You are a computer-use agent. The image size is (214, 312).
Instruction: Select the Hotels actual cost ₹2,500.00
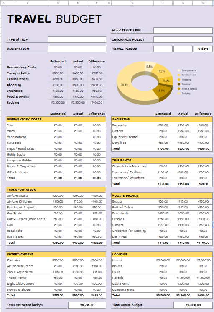pos(183,260)
